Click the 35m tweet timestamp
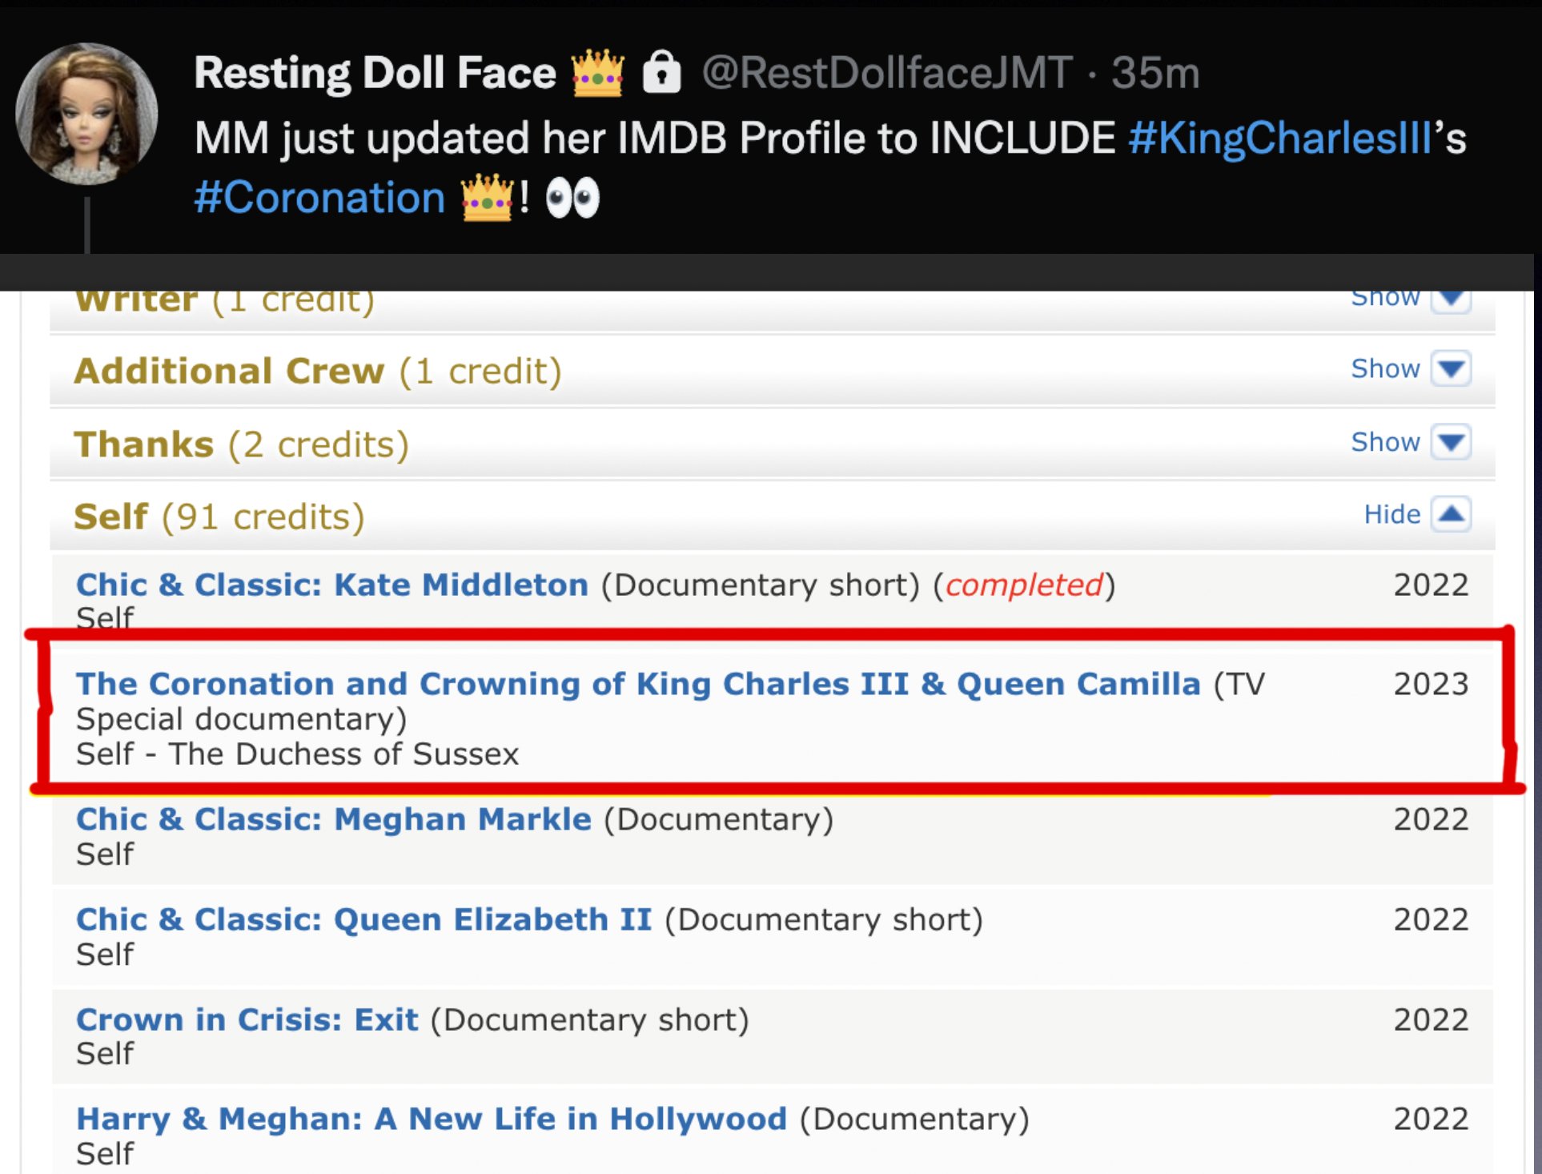 pyautogui.click(x=1155, y=73)
